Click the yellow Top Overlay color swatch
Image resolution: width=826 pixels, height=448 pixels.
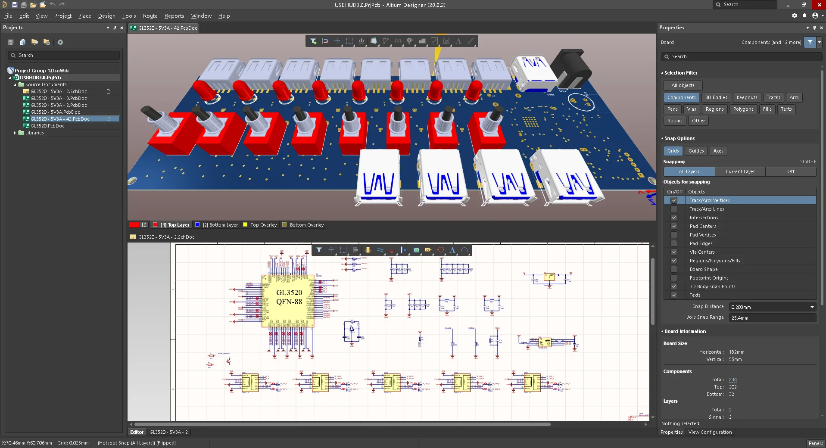(245, 224)
